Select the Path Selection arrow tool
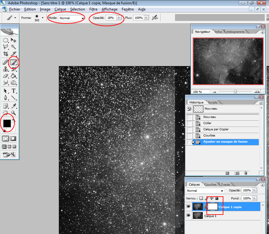Viewport: 269px width, 234px height. [6, 91]
